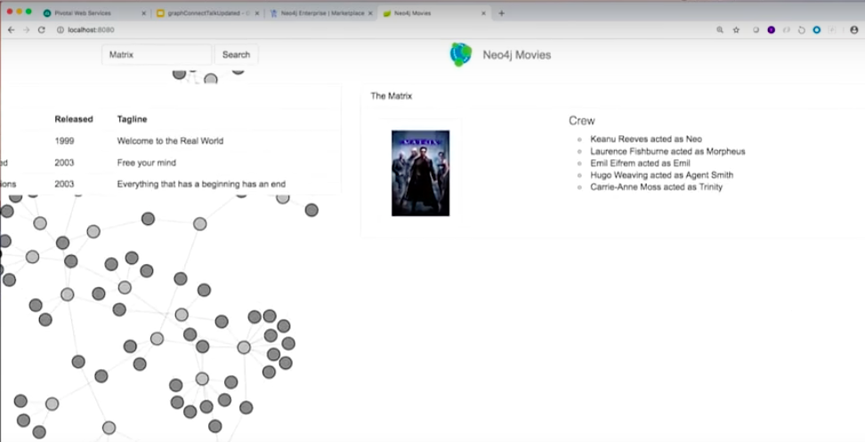Click the zoom magnifier icon in address bar
Image resolution: width=865 pixels, height=442 pixels.
(720, 29)
